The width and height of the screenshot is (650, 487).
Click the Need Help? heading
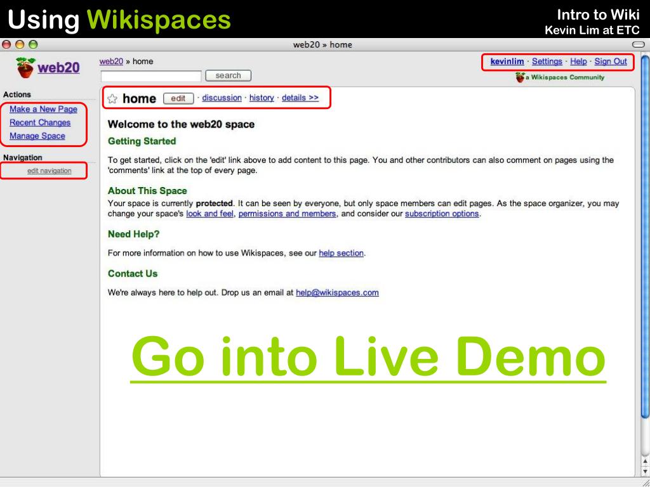133,234
